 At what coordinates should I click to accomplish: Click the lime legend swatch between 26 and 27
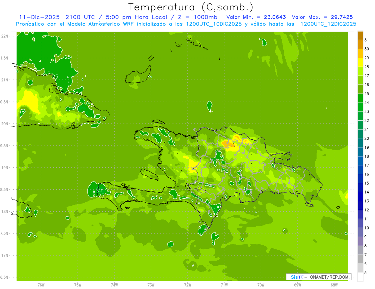pyautogui.click(x=360, y=80)
